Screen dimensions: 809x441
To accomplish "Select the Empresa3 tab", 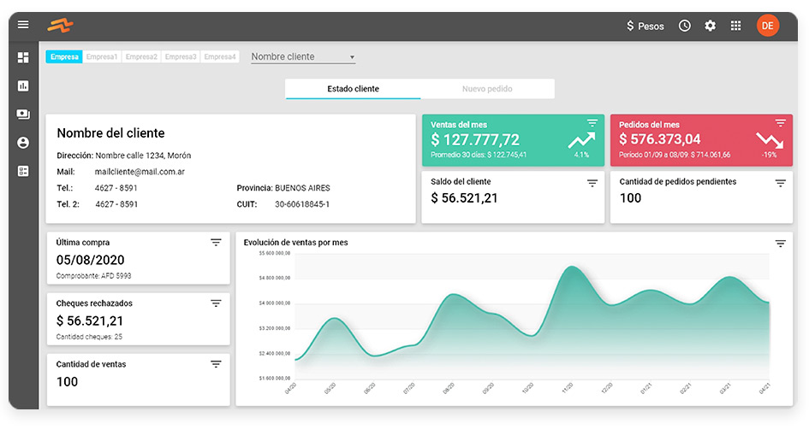I will tap(181, 56).
